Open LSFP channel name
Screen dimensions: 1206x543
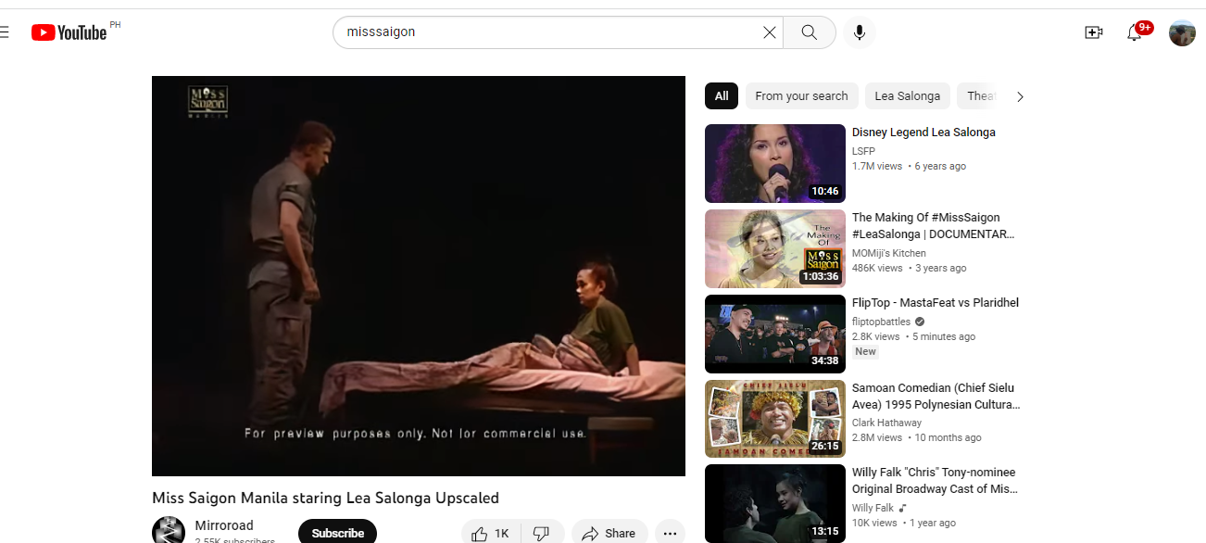tap(863, 151)
